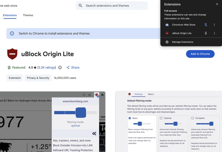Click the About tab in screenshot
This screenshot has width=222, height=152.
(x=151, y=94)
